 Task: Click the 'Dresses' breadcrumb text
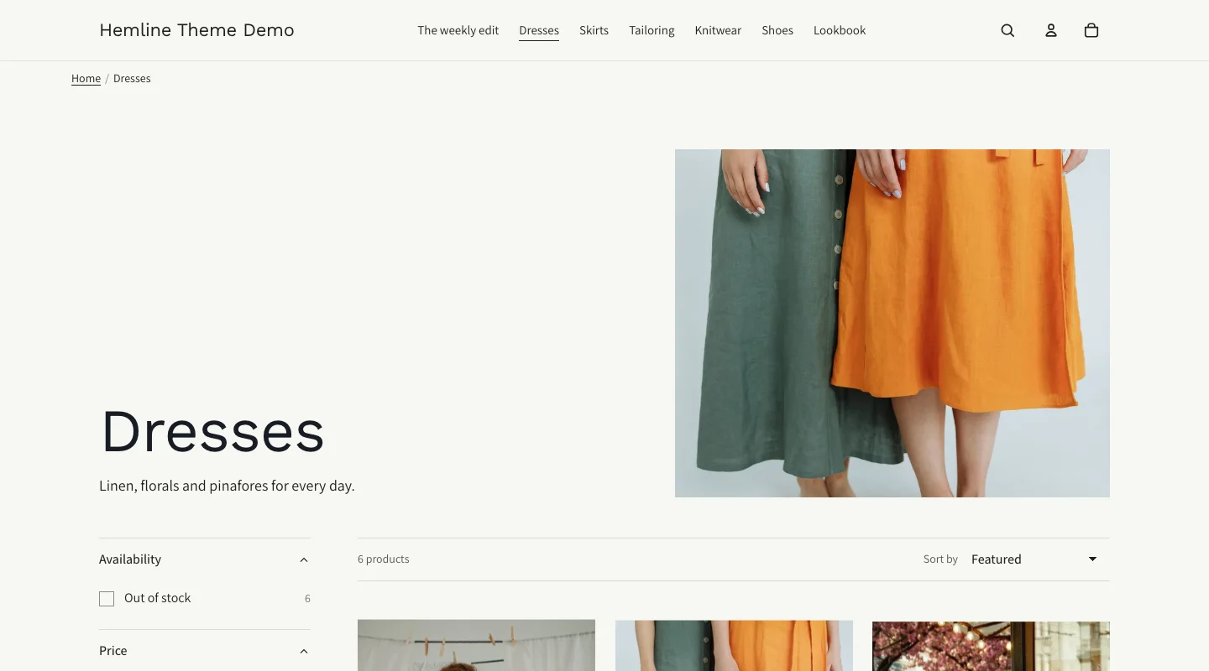click(x=132, y=79)
